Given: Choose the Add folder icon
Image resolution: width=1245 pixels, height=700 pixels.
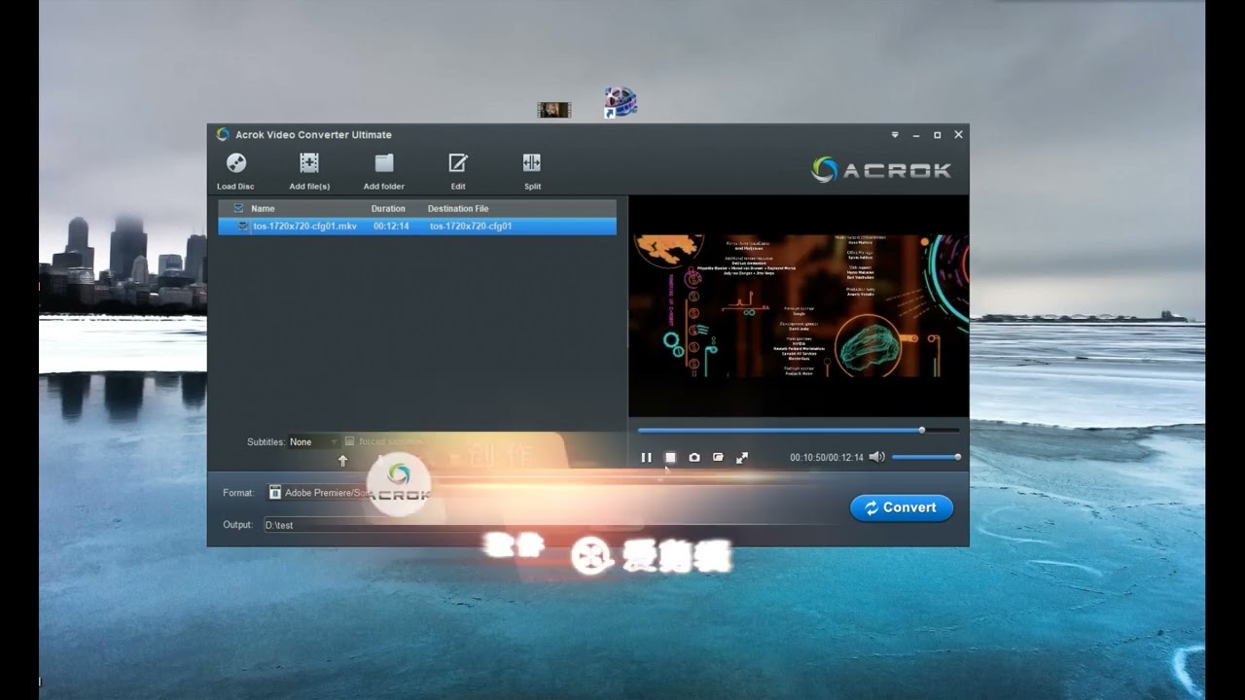Looking at the screenshot, I should pos(384,163).
